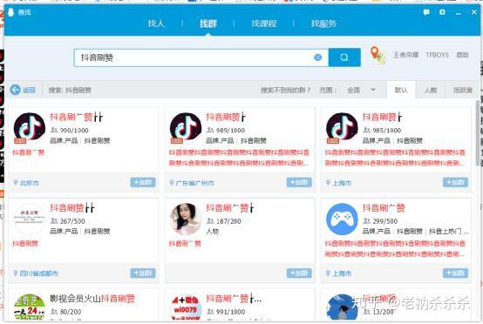
Task: Select the 299/500 member count text
Action: coord(384,221)
